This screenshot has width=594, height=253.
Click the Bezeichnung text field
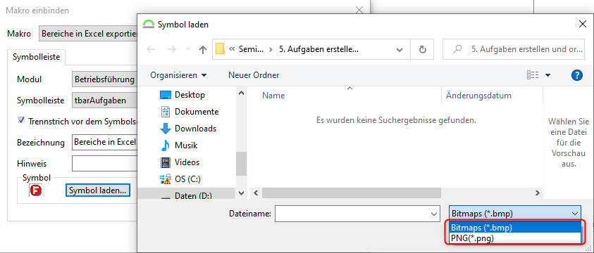(104, 143)
